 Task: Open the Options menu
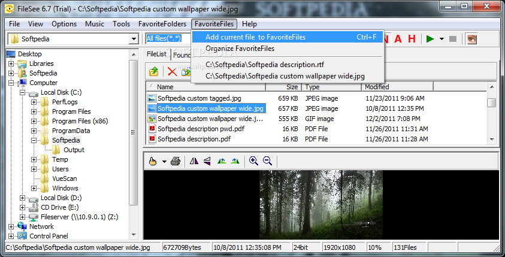[x=64, y=24]
